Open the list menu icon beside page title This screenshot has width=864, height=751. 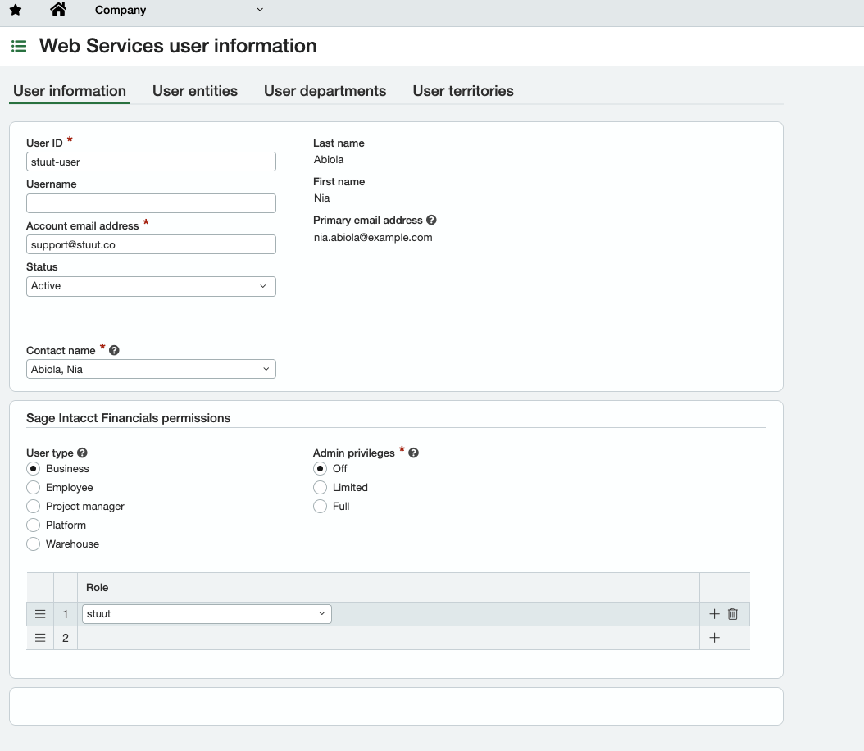19,46
